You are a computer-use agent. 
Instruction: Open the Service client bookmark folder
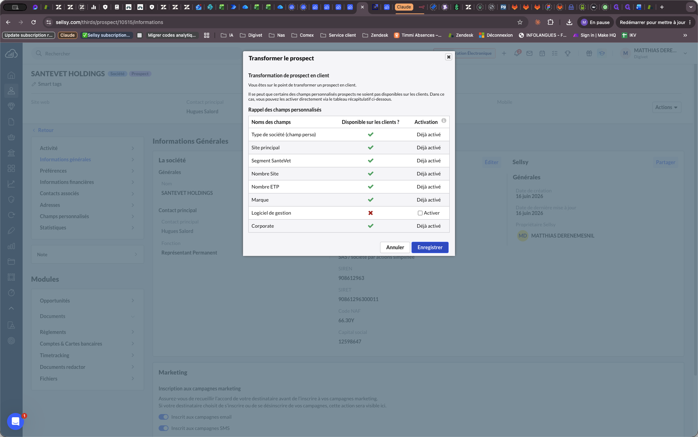[338, 35]
